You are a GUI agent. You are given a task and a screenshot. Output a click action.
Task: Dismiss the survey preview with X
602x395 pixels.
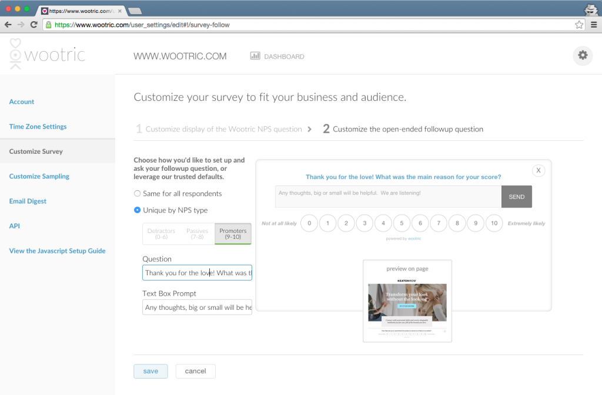coord(539,170)
